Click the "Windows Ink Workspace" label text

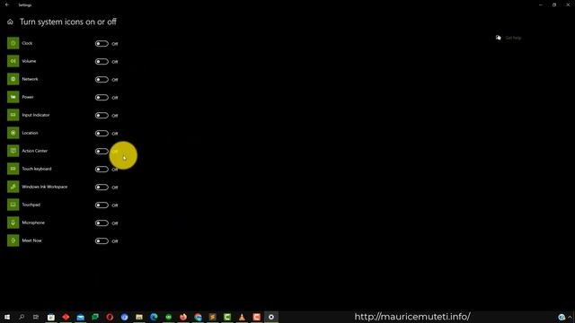click(45, 187)
